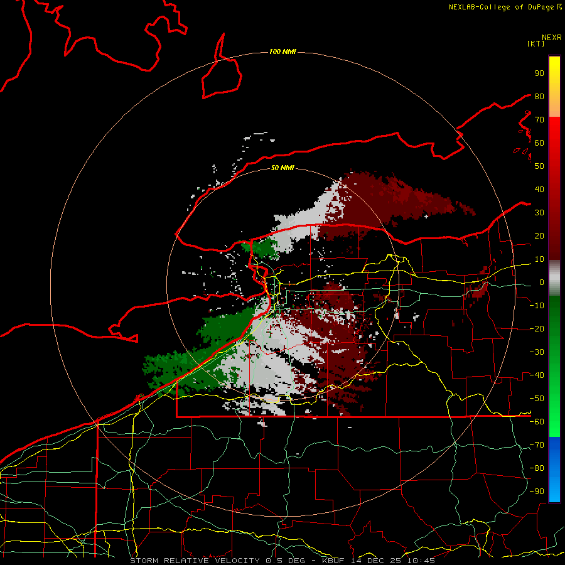Click the -30 value on the velocity scale
Viewport: 565px width, 565px height.
tap(537, 352)
